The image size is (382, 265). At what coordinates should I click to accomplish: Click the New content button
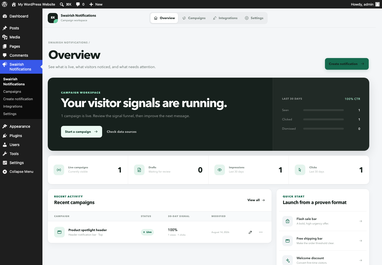tap(96, 4)
